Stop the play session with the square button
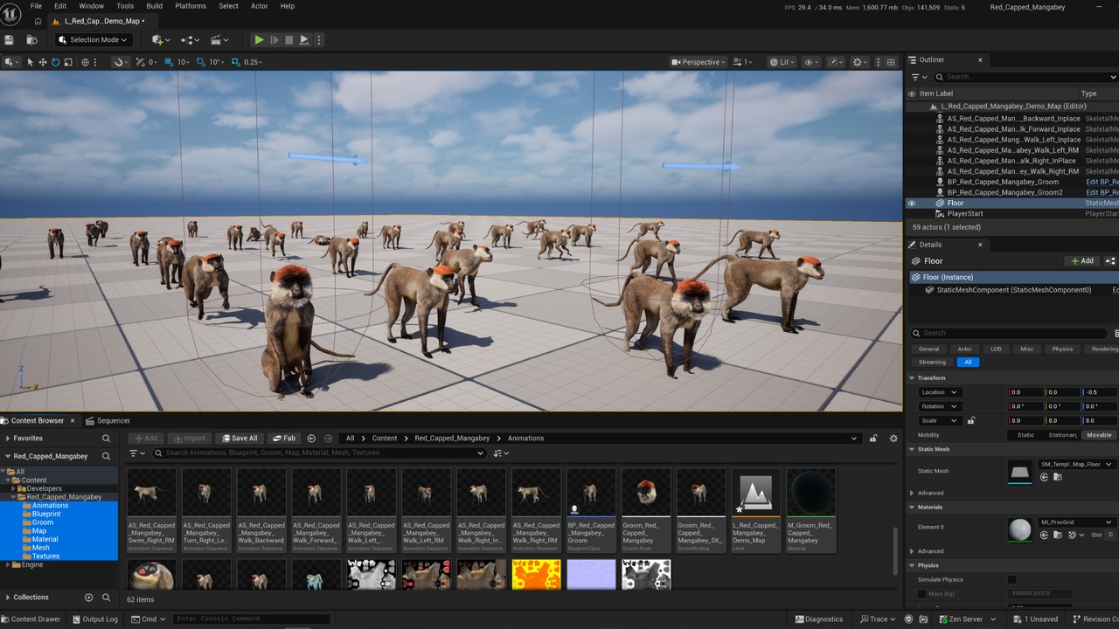Image resolution: width=1119 pixels, height=629 pixels. tap(289, 39)
